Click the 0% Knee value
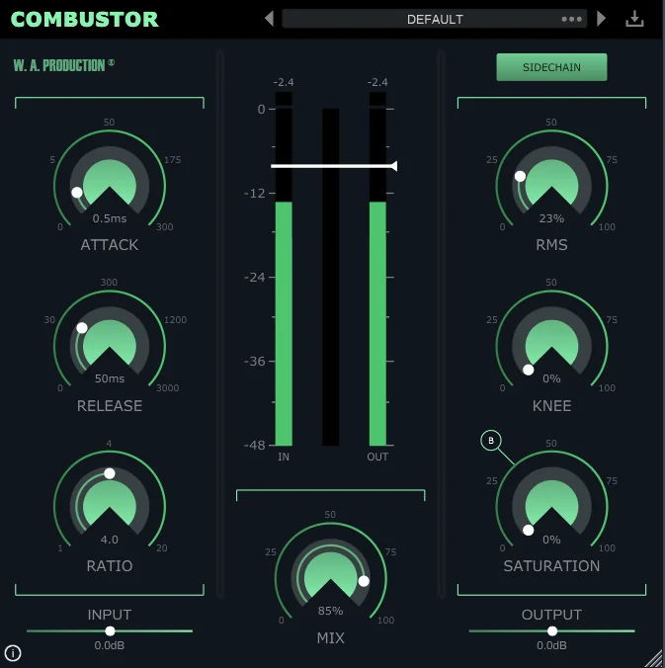The height and width of the screenshot is (668, 665). tap(551, 378)
